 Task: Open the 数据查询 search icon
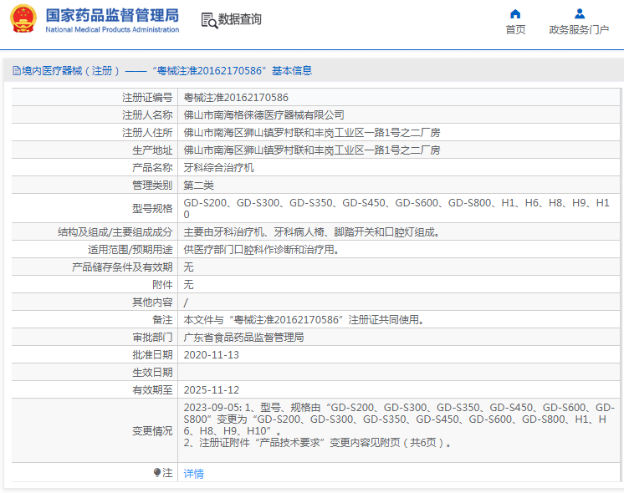pos(209,20)
